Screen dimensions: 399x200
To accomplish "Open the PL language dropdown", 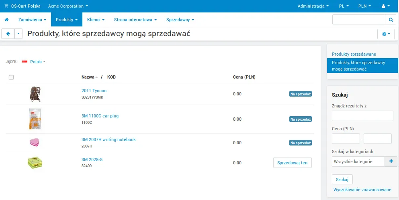I will click(x=344, y=6).
